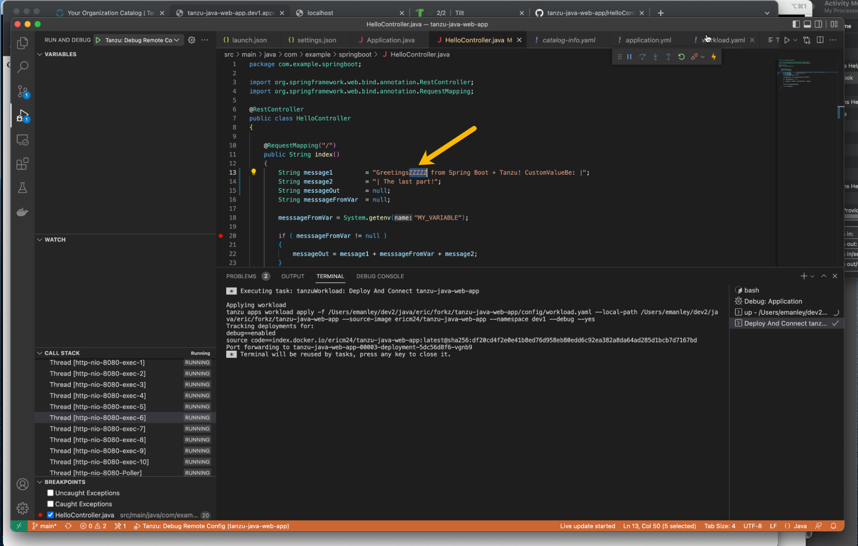Switch to the Debug Console tab
The height and width of the screenshot is (546, 858).
379,276
